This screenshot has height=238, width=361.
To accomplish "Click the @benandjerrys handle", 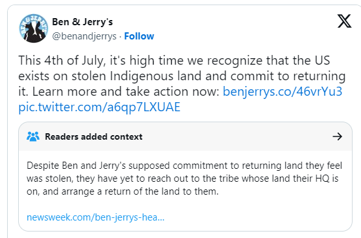I will click(84, 36).
